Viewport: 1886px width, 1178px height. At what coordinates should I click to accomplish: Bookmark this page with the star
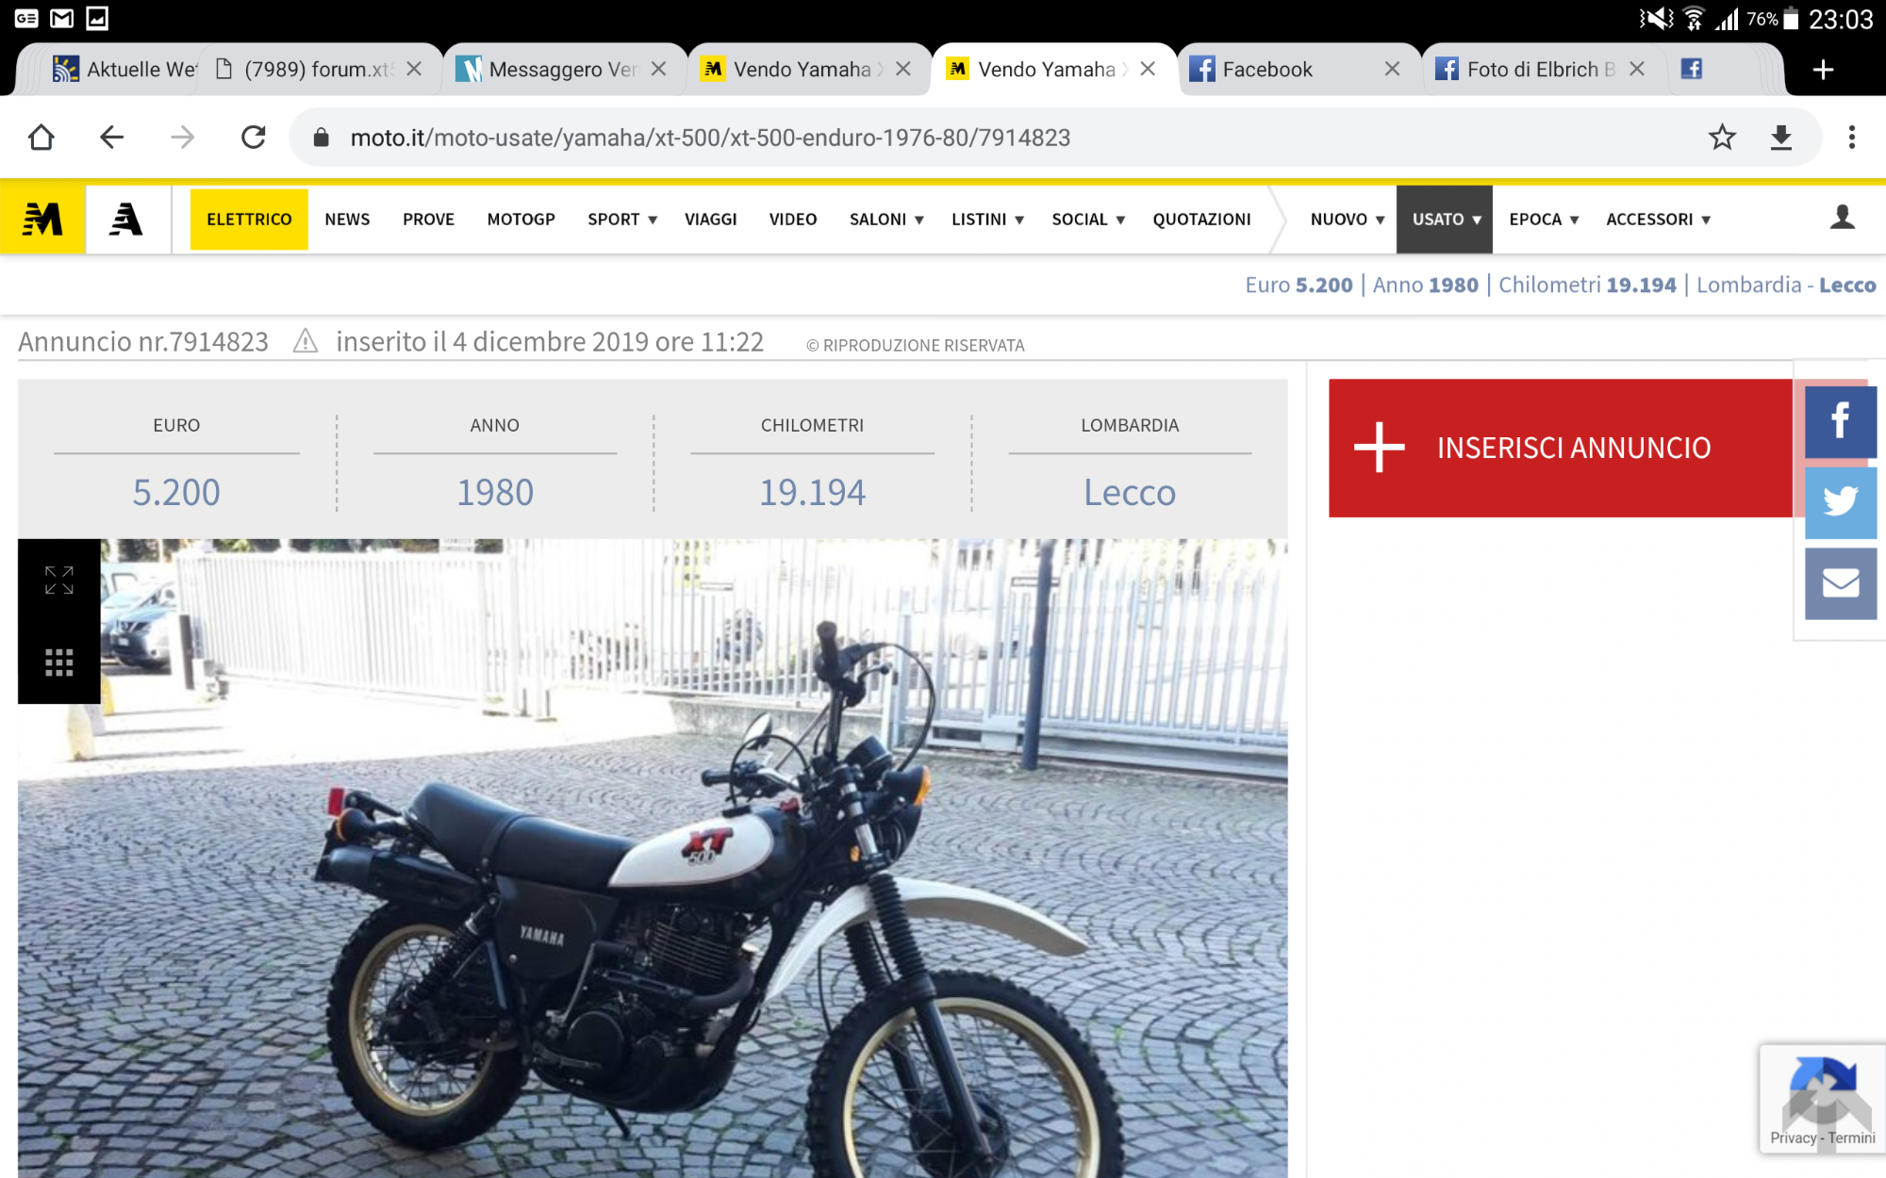(x=1722, y=138)
